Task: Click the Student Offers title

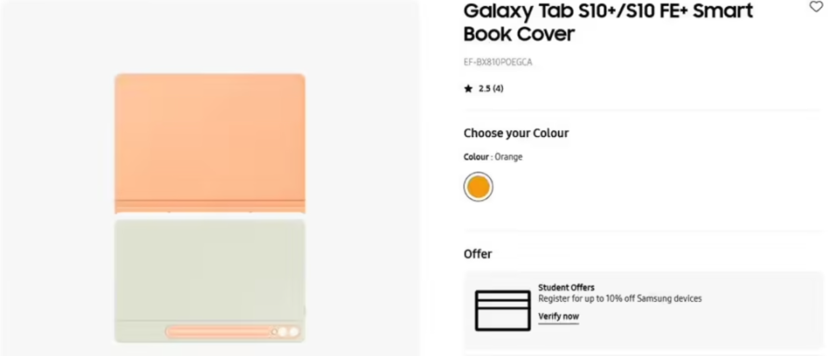Action: tap(566, 288)
